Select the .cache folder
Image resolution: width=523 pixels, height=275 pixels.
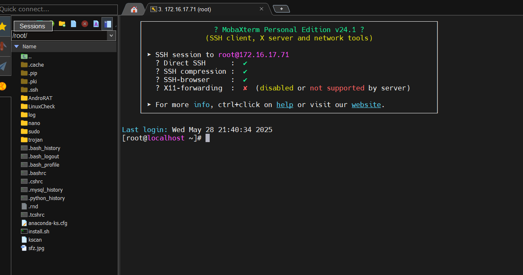tap(33, 65)
